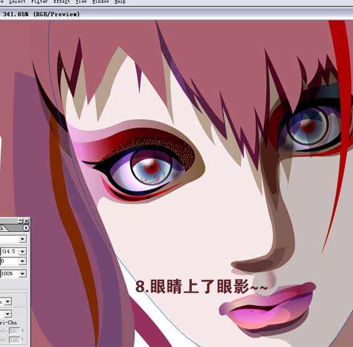Open the small dropdown directly above the Ori-Chu label
Screen dimensions: 353x347
click(x=8, y=313)
